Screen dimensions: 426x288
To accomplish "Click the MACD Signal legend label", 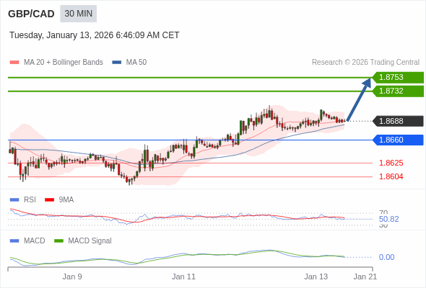I will point(90,241).
